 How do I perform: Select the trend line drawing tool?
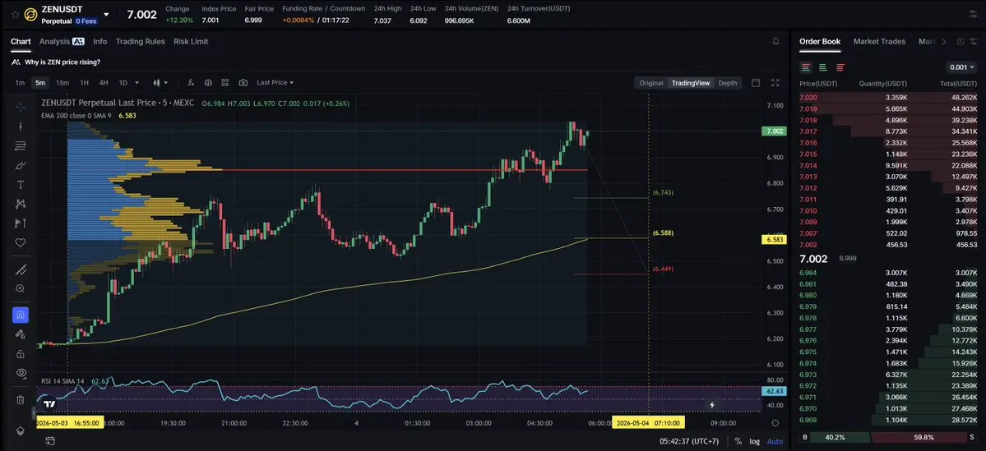pos(20,127)
